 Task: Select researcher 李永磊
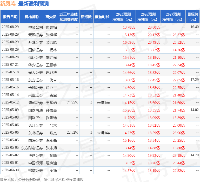51,140
